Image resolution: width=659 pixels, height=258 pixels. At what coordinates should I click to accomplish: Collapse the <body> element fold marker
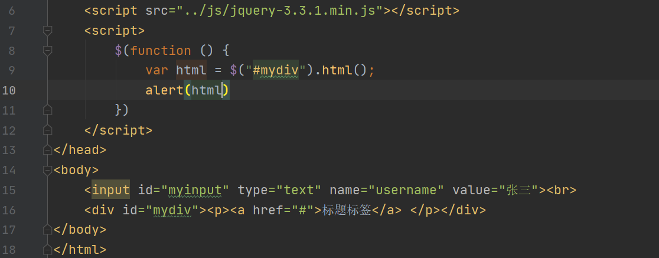pos(47,170)
